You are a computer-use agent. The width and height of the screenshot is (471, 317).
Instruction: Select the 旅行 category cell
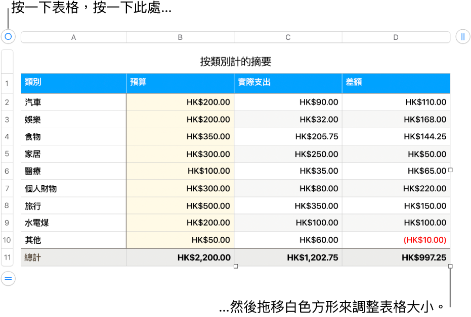click(73, 205)
